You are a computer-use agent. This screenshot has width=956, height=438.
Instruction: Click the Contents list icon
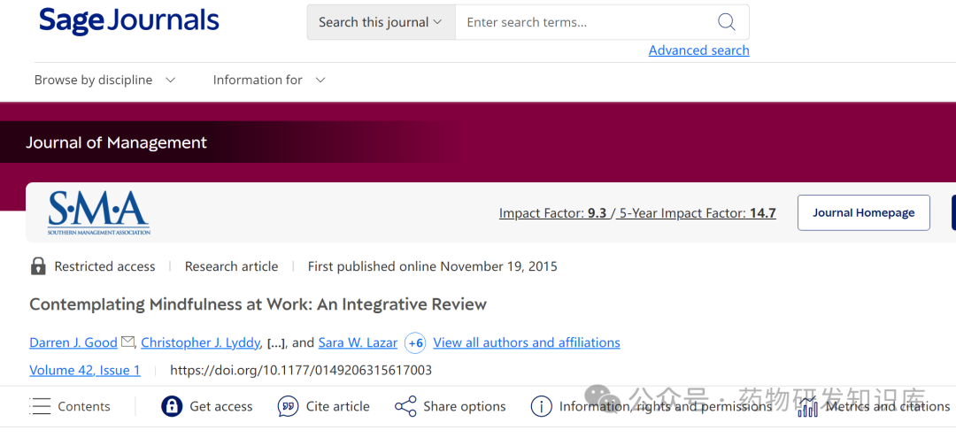click(40, 406)
